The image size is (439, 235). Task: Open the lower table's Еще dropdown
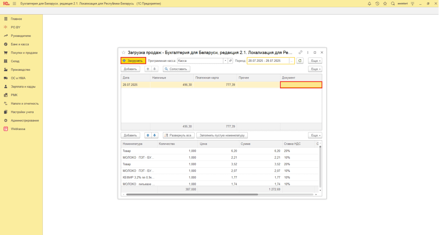[x=315, y=135]
